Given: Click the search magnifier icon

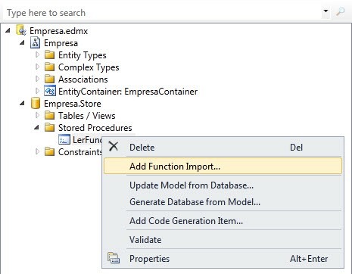Looking at the screenshot, I should [340, 12].
